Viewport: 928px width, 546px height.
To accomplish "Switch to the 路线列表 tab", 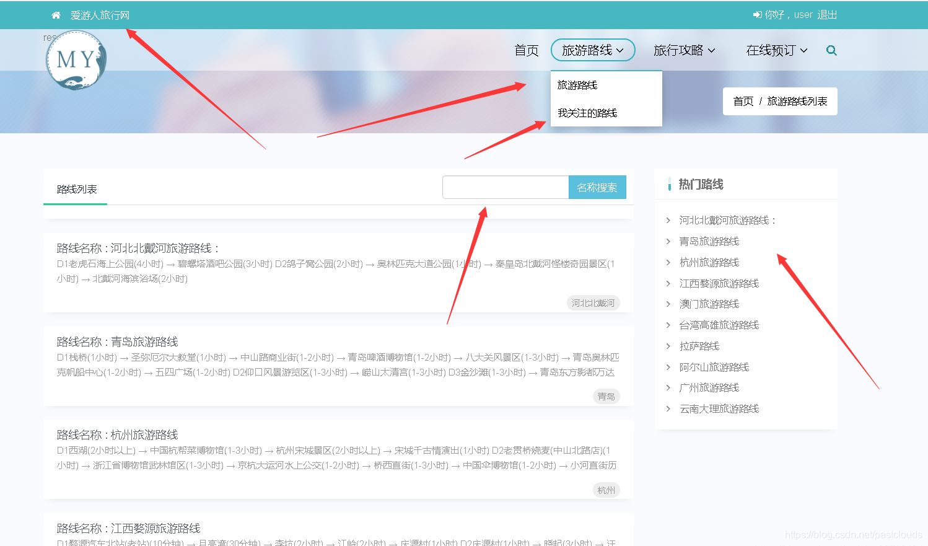I will point(76,189).
